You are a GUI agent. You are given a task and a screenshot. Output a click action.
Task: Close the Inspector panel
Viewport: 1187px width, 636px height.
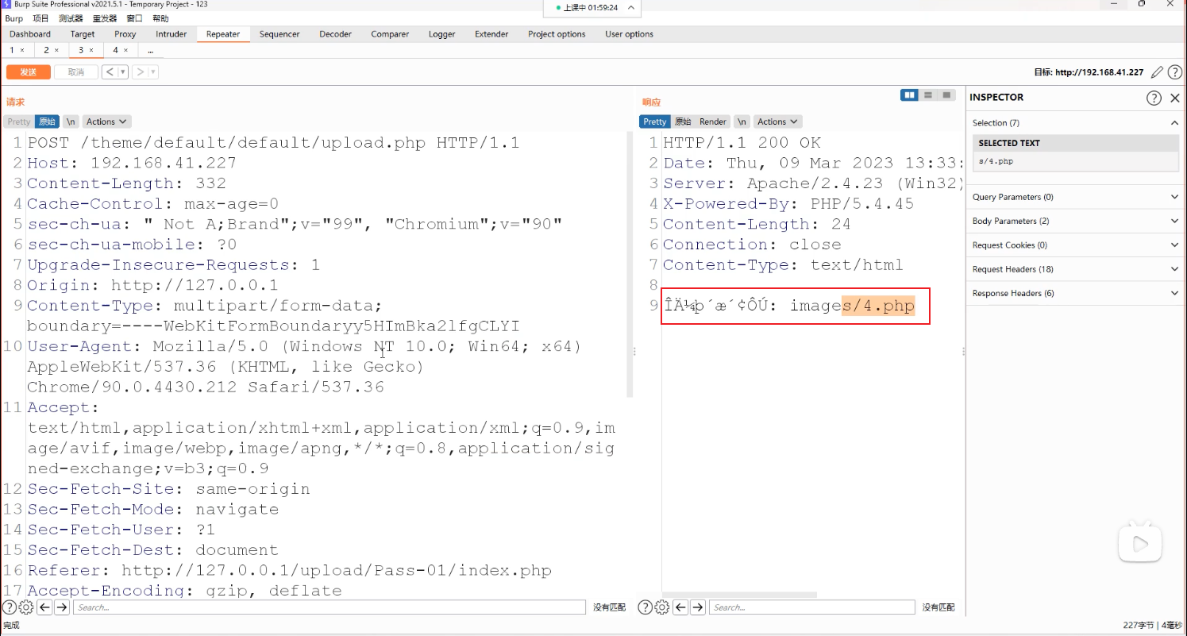coord(1175,98)
